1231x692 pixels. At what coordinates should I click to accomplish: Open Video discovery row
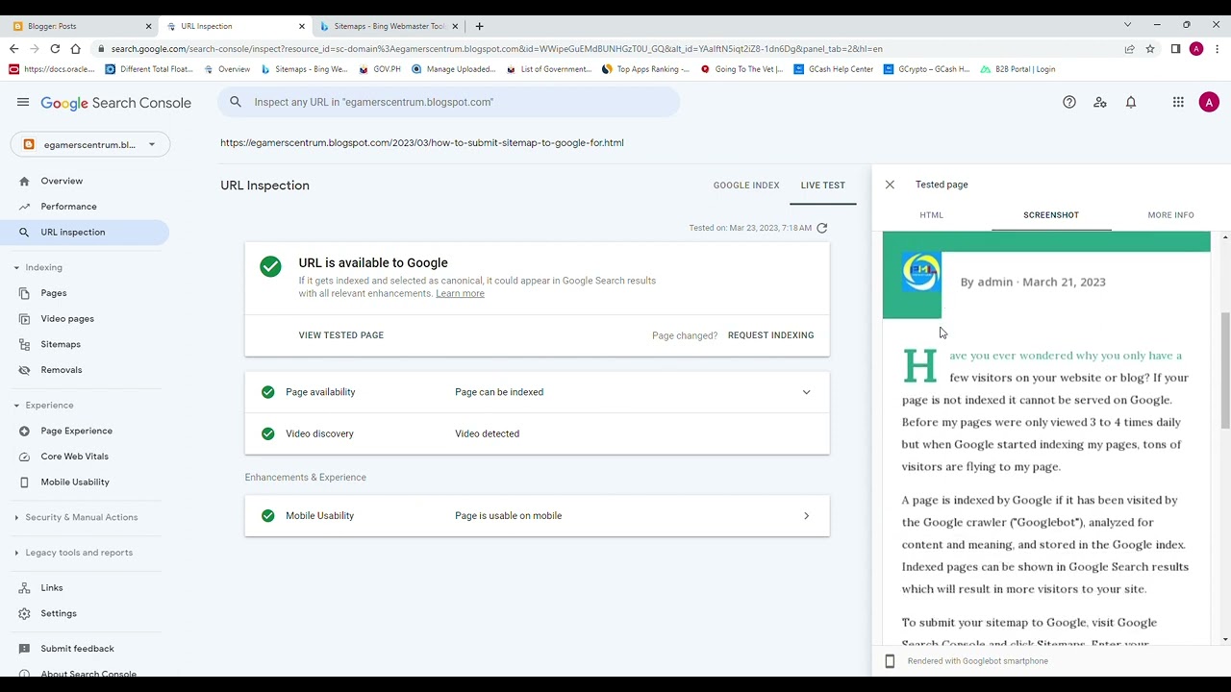pos(537,433)
